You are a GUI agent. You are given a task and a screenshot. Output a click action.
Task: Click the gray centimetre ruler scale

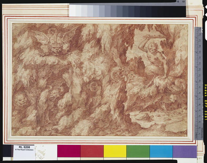click(198, 83)
